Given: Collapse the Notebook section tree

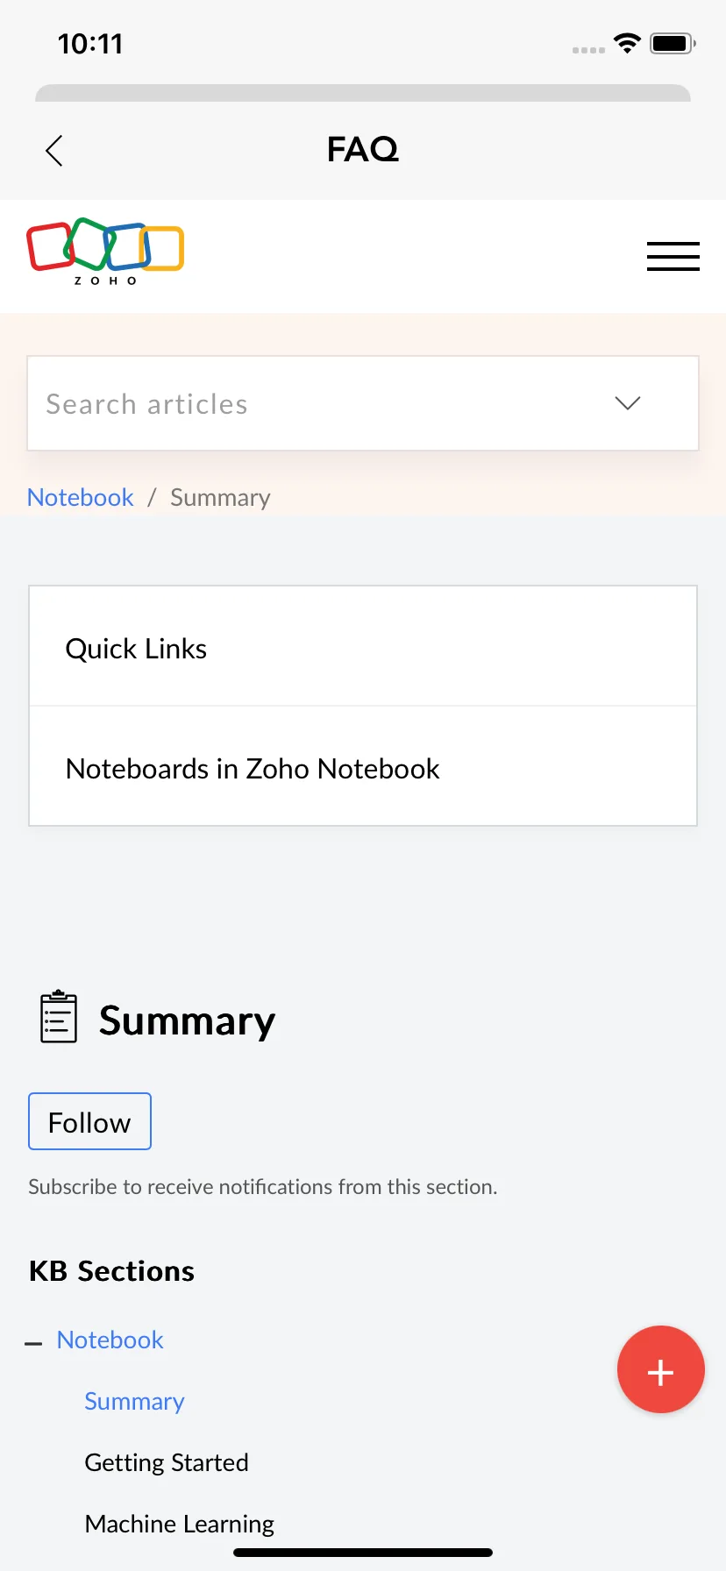Looking at the screenshot, I should 33,1343.
